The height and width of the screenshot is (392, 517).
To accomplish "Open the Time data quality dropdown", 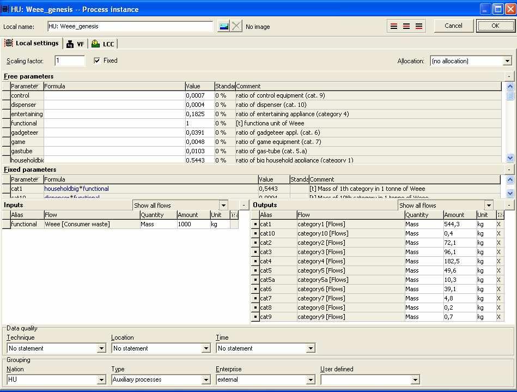I will (x=311, y=348).
